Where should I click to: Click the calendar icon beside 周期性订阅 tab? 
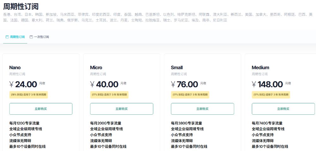7,37
